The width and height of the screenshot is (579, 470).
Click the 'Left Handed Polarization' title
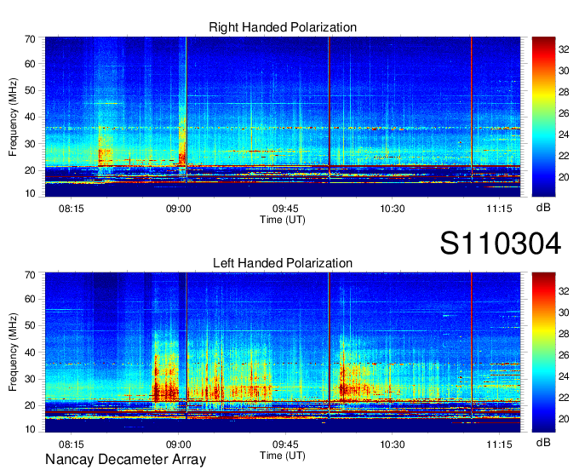[283, 263]
